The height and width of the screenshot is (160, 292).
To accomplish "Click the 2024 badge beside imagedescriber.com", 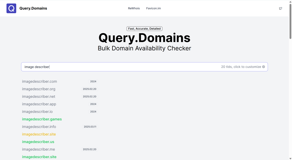I will (93, 82).
